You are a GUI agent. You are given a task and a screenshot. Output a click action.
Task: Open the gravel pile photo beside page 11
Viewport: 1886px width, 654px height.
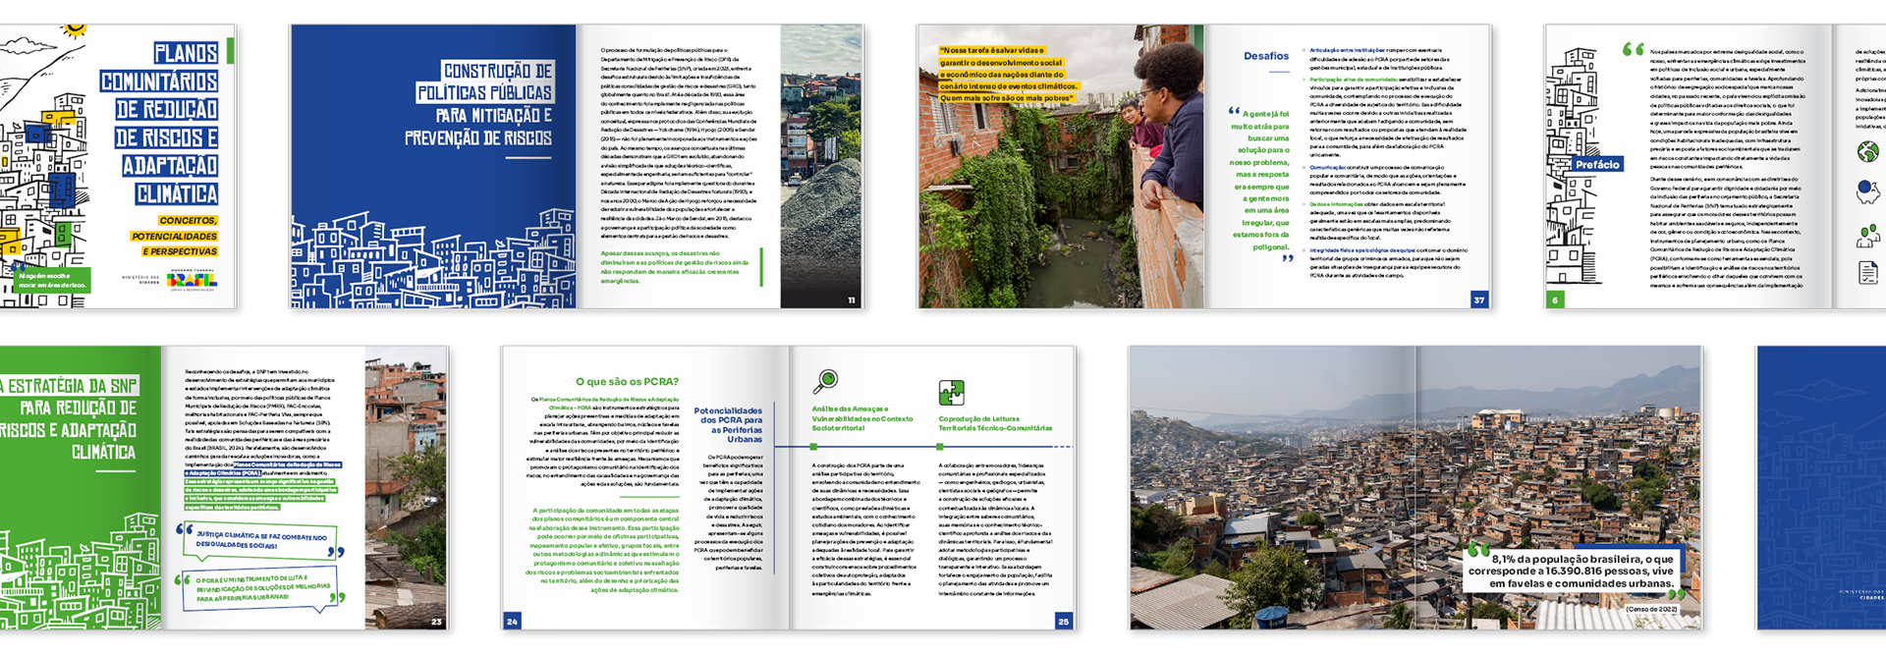pyautogui.click(x=822, y=167)
